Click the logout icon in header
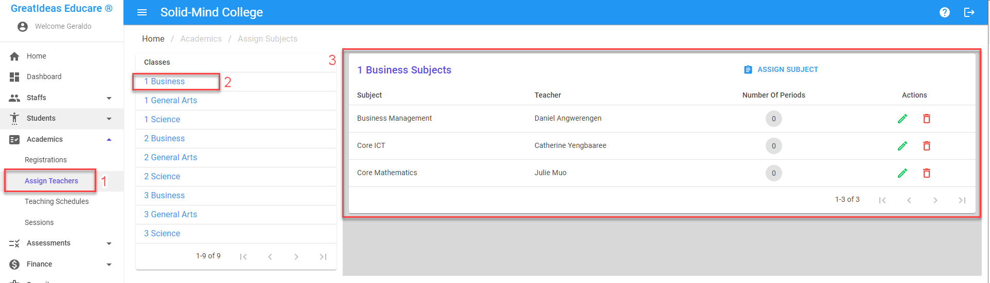 click(x=969, y=12)
